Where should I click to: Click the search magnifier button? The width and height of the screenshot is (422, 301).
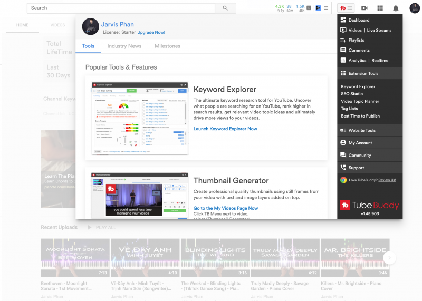225,8
